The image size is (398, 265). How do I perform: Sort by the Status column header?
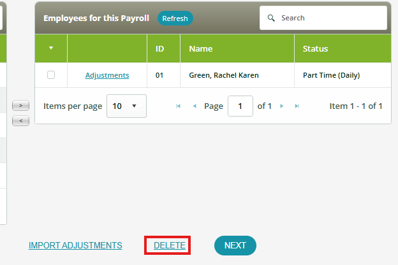pos(315,48)
